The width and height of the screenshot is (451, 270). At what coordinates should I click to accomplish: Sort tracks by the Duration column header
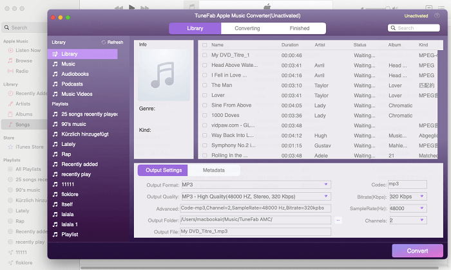290,45
